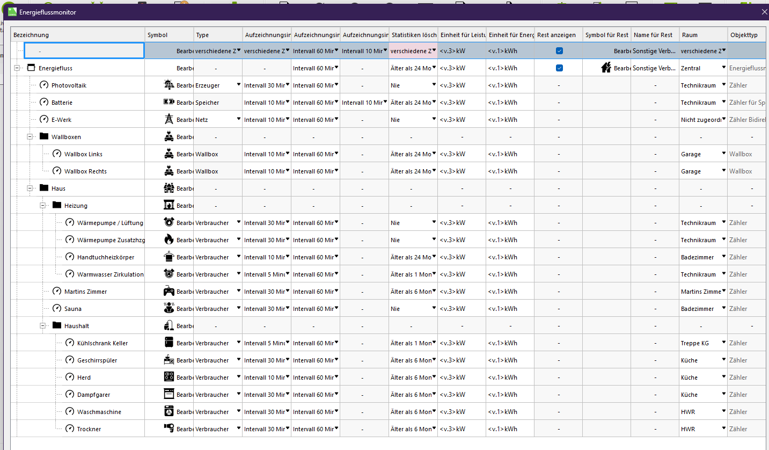Click the symbol icon for Warmwasser Zirkulation
The height and width of the screenshot is (450, 769).
click(169, 274)
